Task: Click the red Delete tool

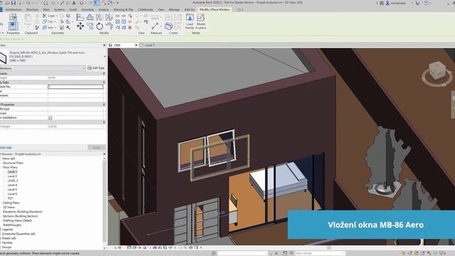Action: click(130, 28)
